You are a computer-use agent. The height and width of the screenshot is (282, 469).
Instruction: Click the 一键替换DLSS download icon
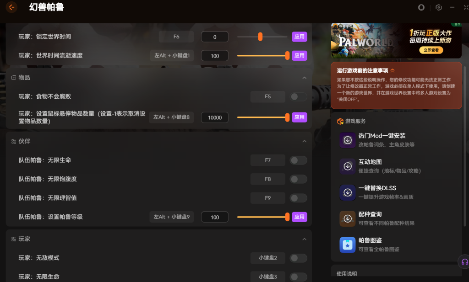(348, 192)
